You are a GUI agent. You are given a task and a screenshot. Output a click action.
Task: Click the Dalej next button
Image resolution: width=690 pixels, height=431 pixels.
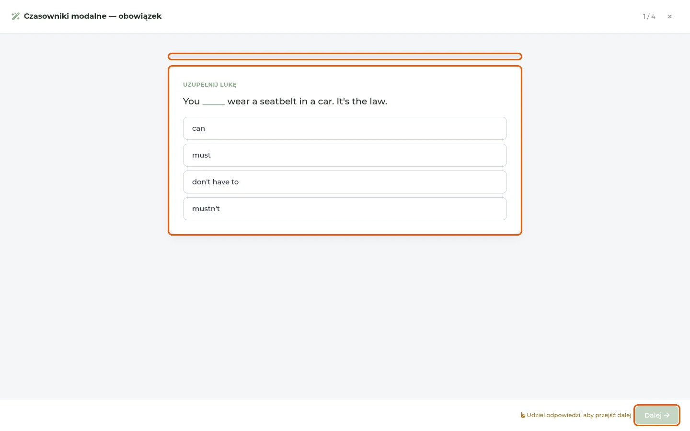(x=657, y=415)
